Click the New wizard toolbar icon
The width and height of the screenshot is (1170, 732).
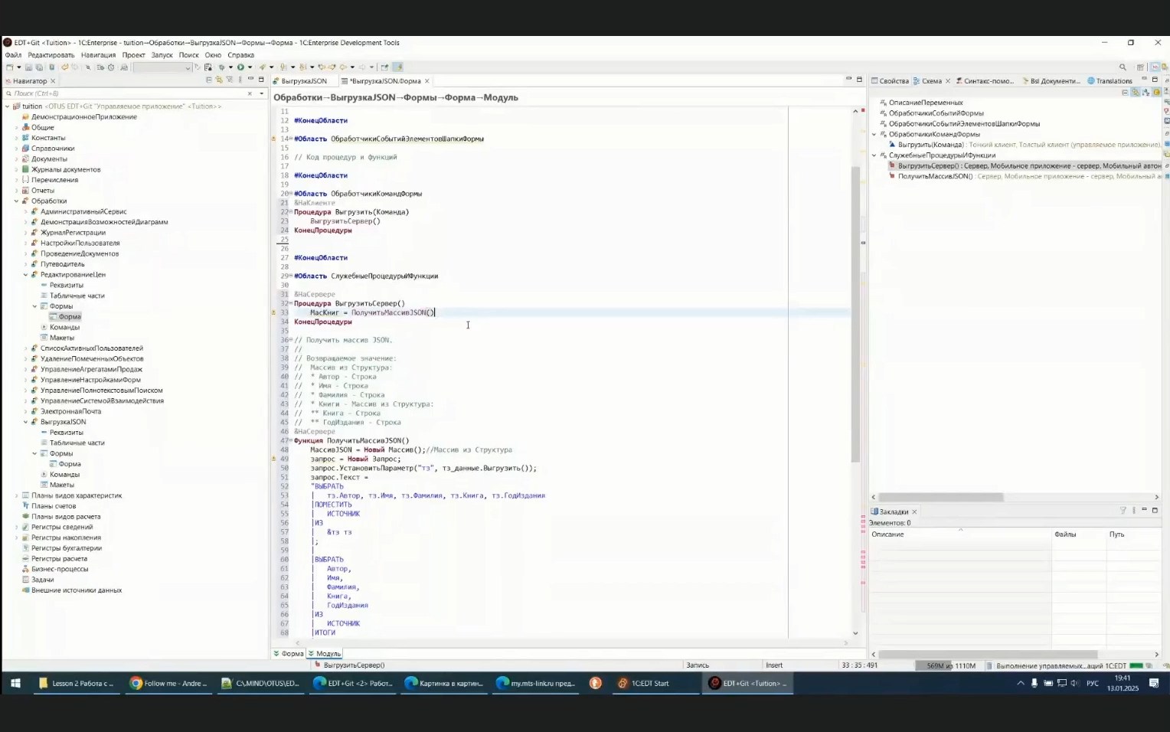9,67
